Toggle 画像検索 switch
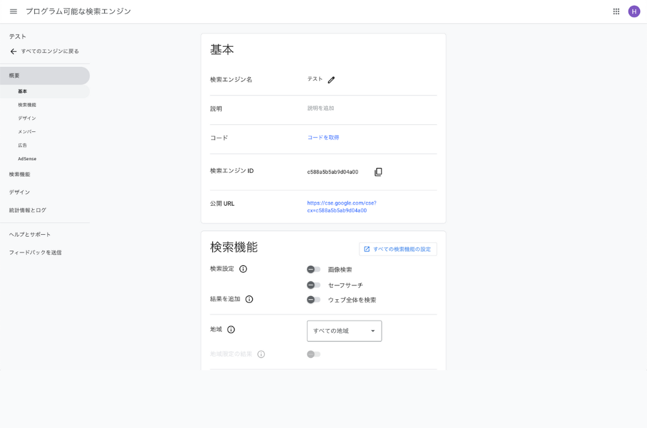 click(313, 270)
